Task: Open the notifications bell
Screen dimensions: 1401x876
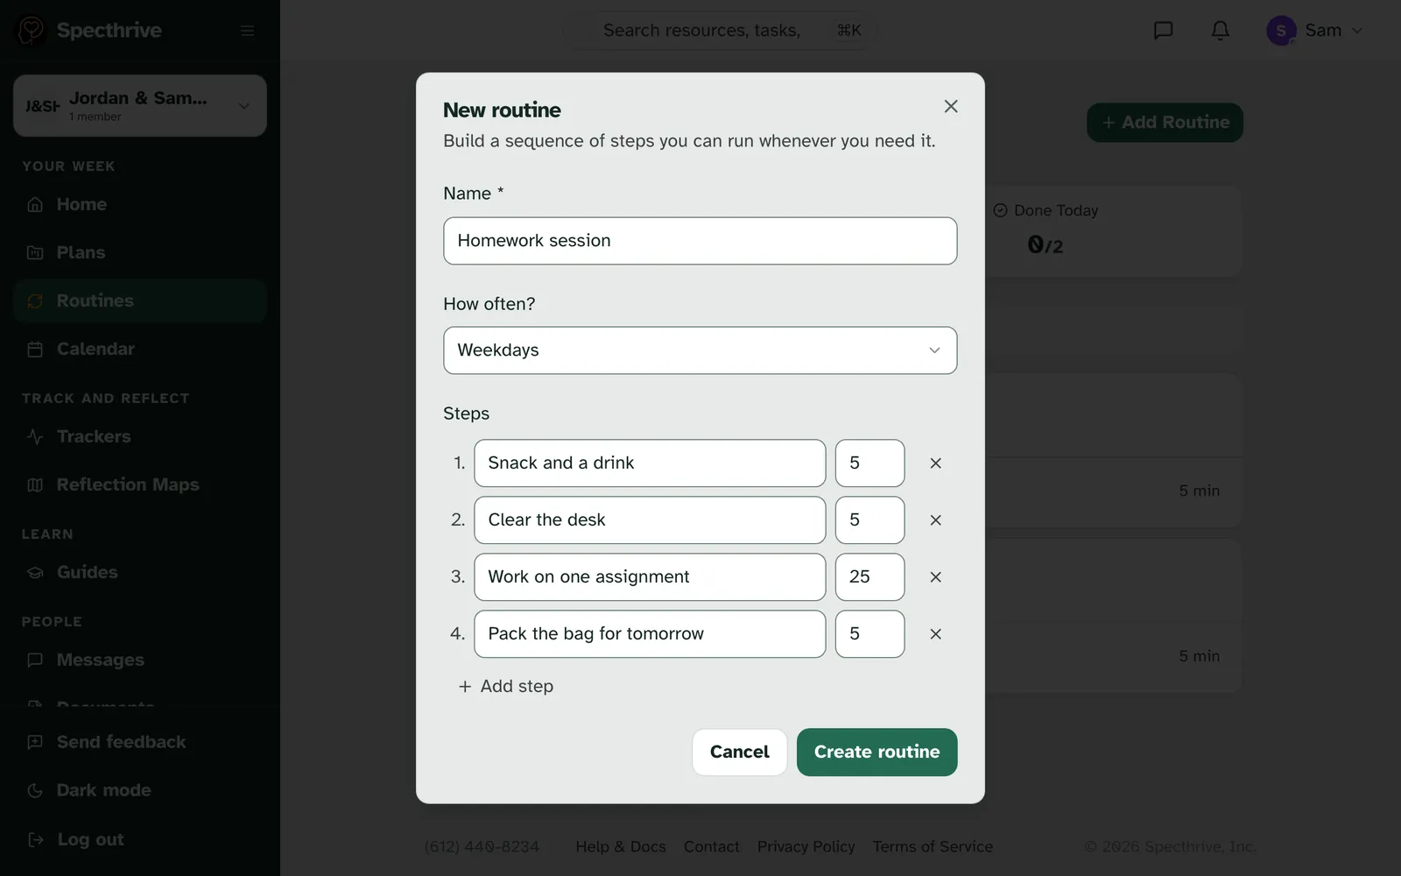Action: pyautogui.click(x=1220, y=31)
